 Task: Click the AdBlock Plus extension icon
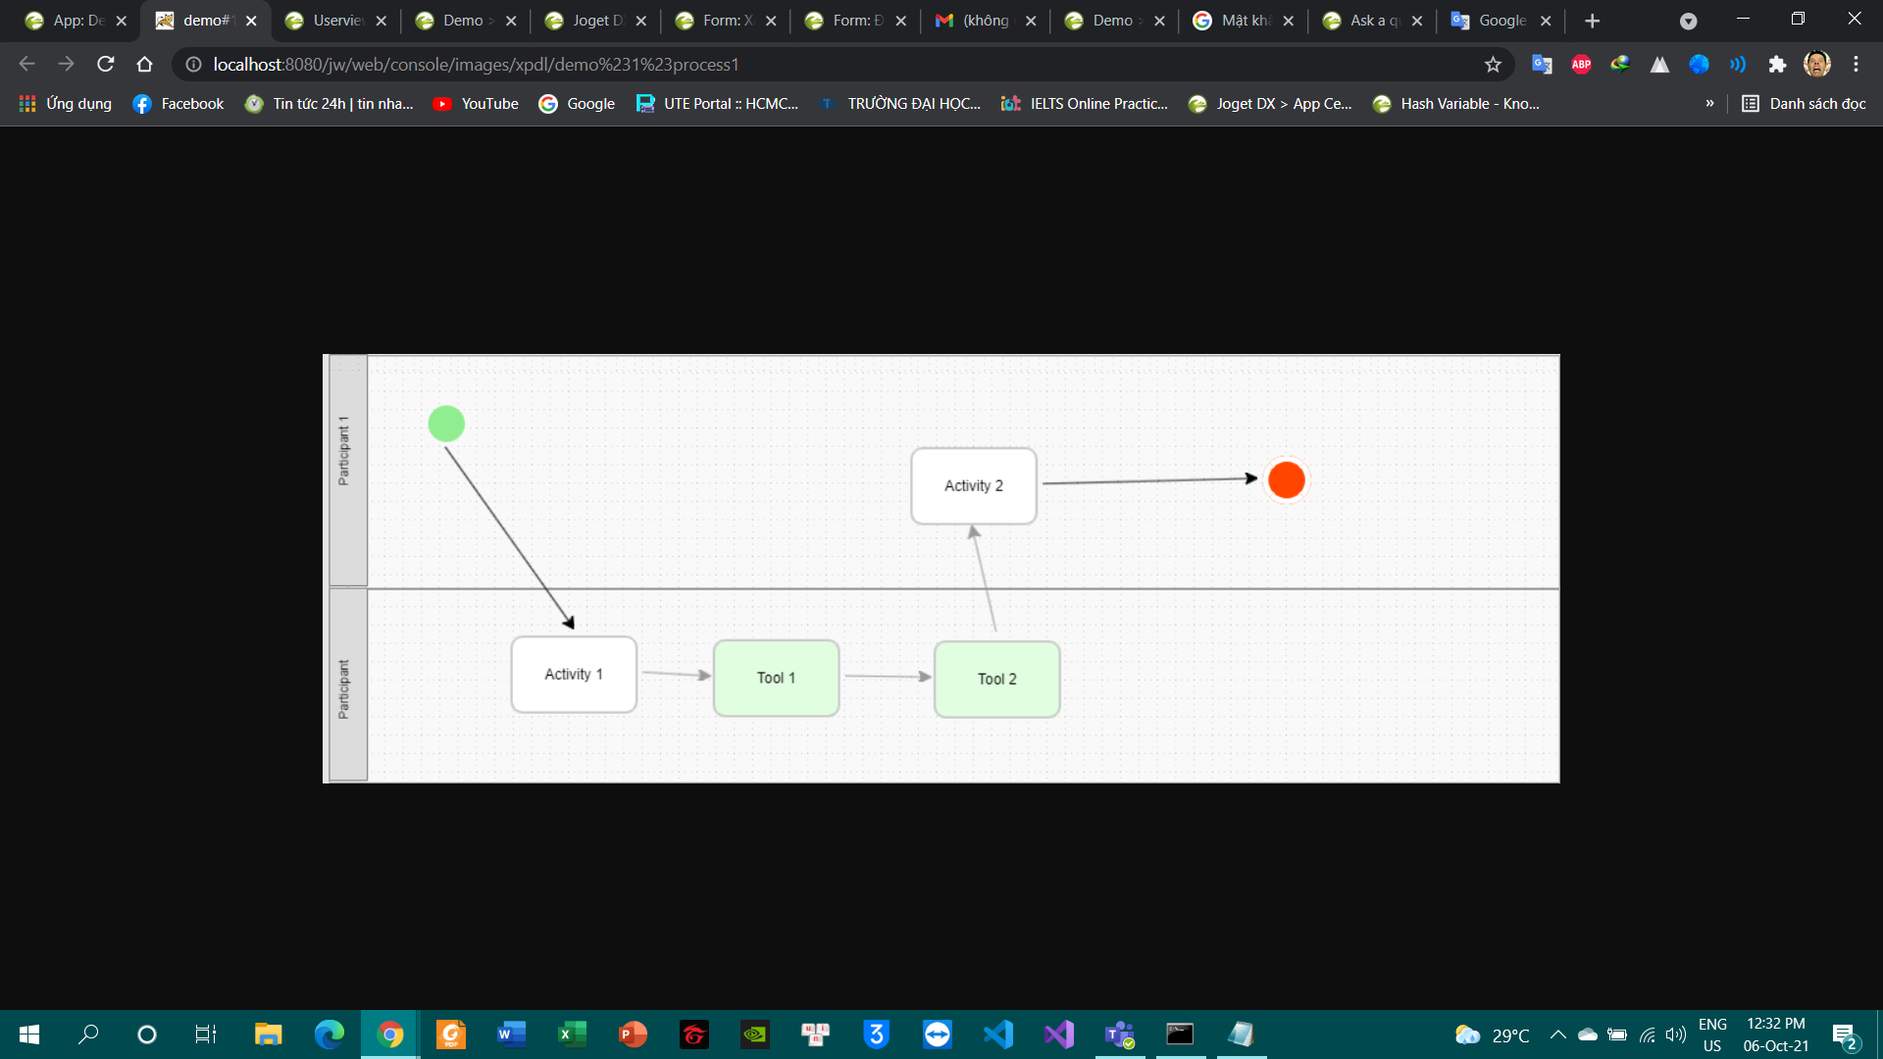[1581, 65]
